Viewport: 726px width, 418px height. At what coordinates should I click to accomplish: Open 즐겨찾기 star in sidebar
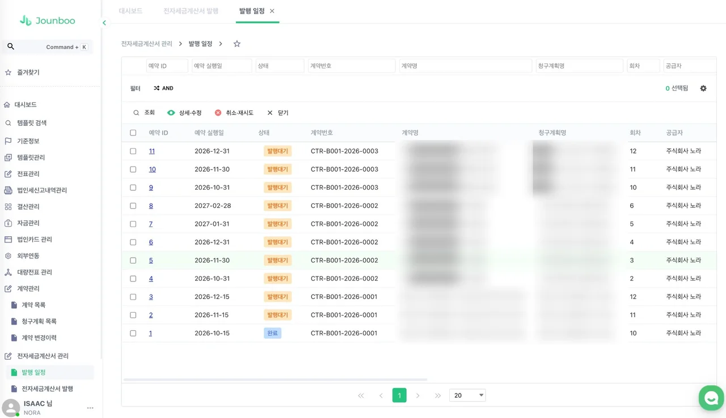8,72
